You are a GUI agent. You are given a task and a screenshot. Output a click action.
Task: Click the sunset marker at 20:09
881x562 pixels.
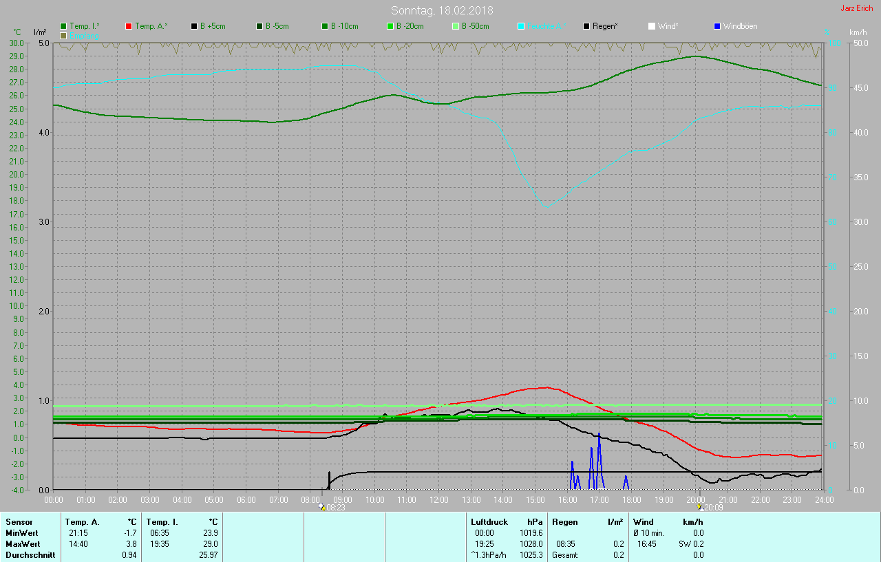point(699,506)
